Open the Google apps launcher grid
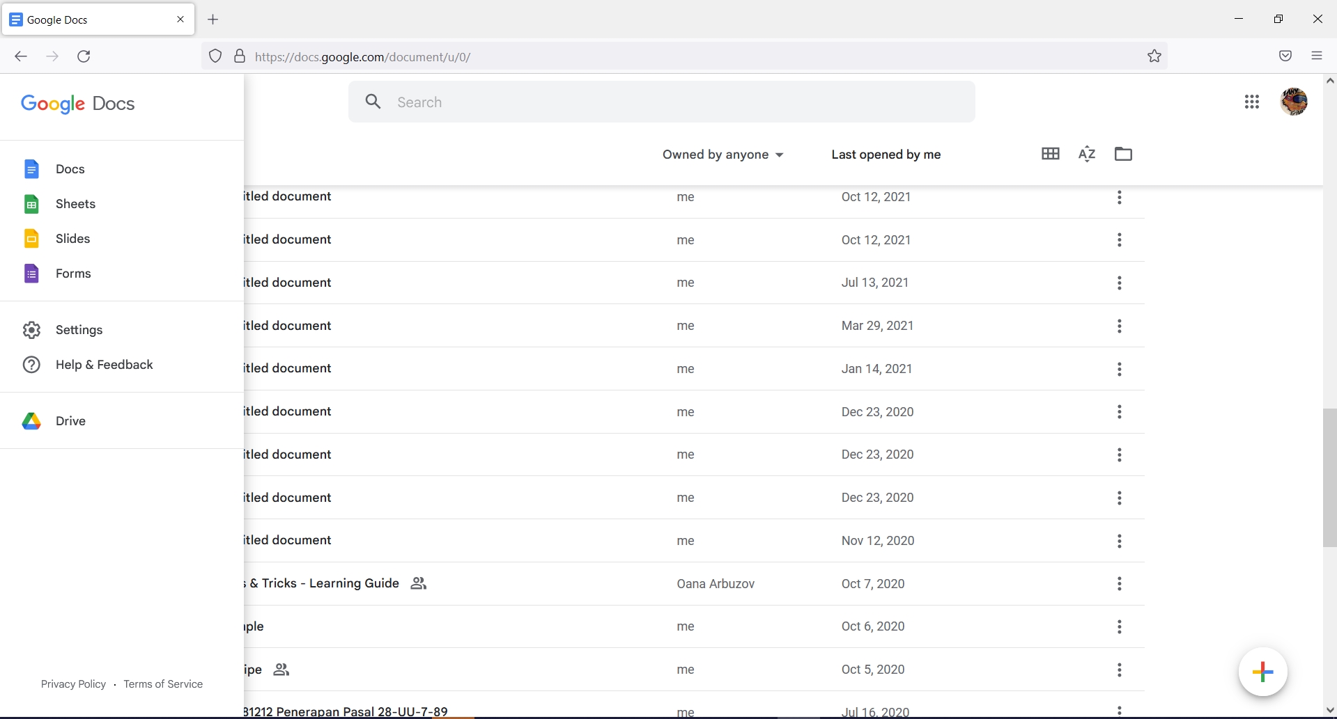The height and width of the screenshot is (719, 1337). pos(1252,102)
